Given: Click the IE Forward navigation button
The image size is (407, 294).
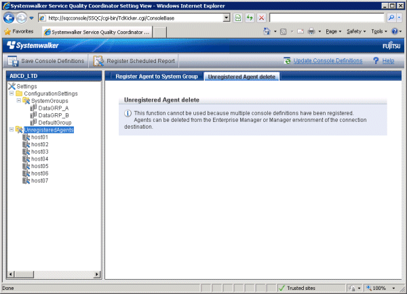Looking at the screenshot, I should point(22,18).
